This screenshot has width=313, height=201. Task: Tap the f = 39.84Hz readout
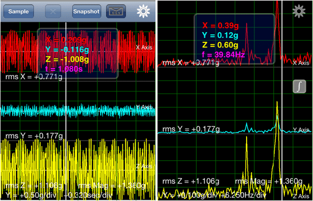223,54
